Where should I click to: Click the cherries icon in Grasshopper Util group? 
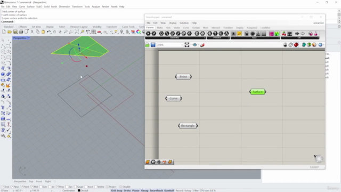click(284, 34)
